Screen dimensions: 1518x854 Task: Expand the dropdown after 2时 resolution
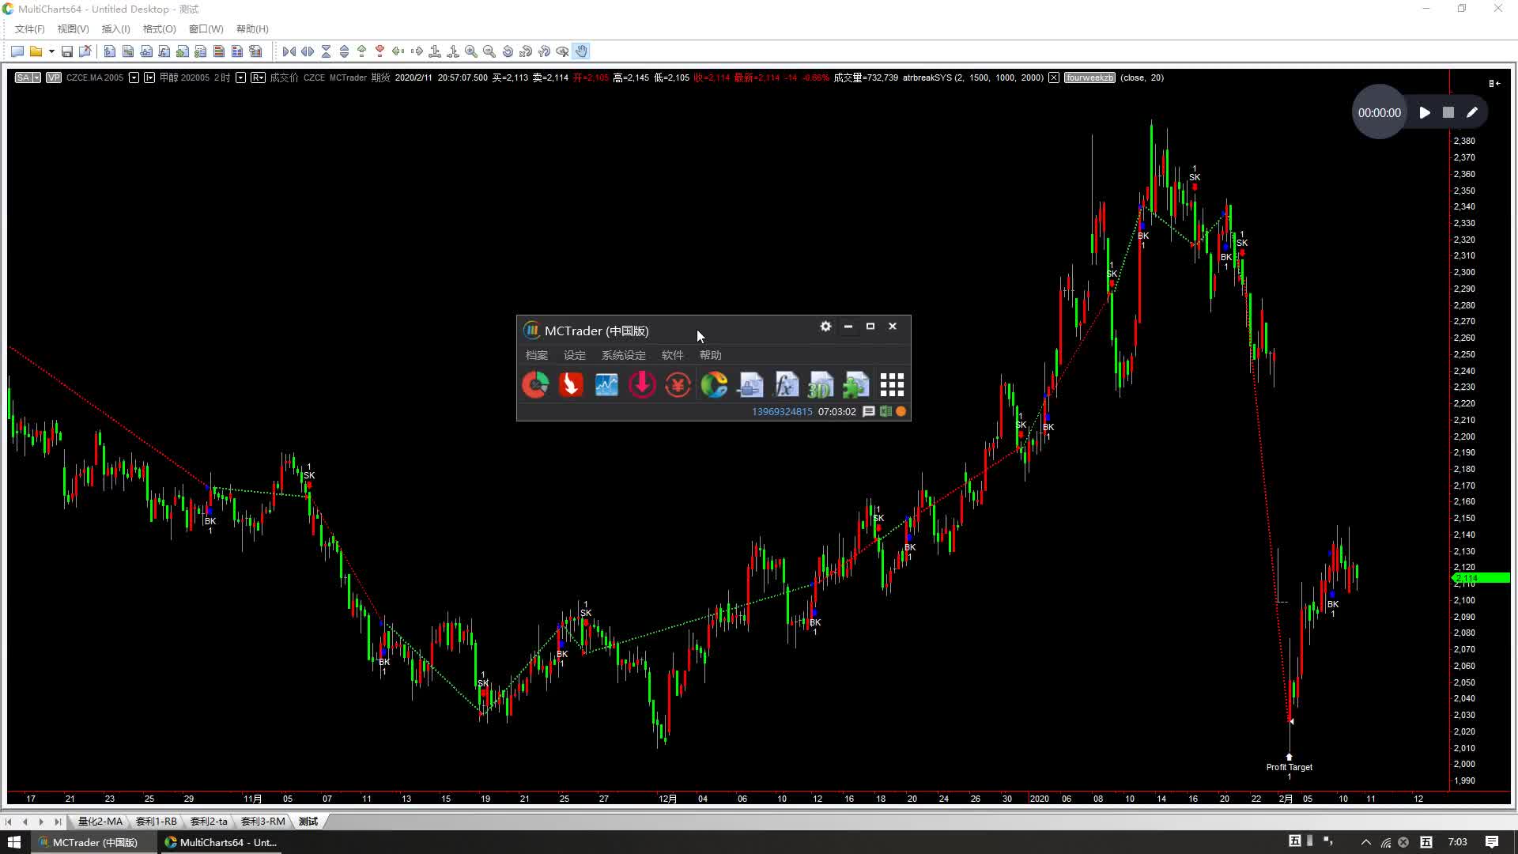tap(240, 77)
